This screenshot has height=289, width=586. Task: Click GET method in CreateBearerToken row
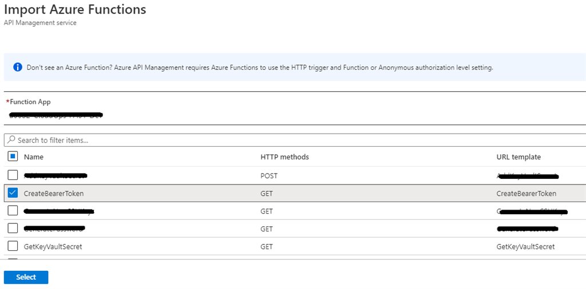coord(267,194)
